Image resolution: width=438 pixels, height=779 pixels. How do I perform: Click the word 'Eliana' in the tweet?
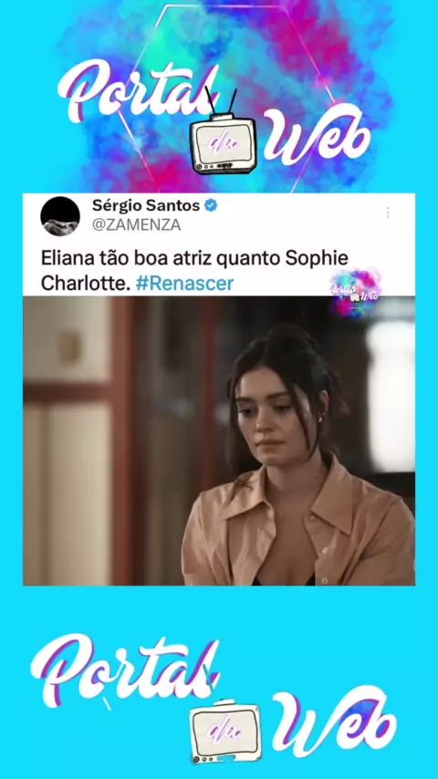point(65,258)
